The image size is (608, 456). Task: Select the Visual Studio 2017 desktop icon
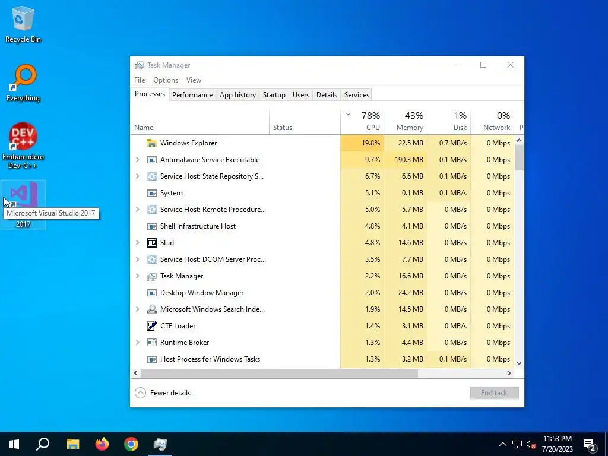(x=23, y=204)
